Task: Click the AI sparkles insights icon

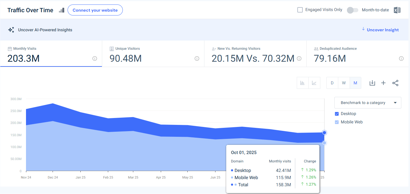Action: tap(11, 30)
